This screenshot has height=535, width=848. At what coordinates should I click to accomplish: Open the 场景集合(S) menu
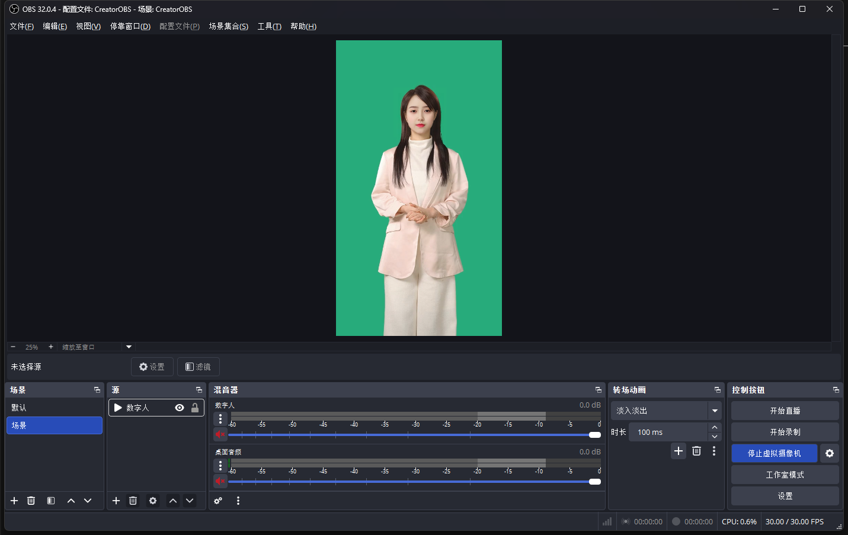228,26
